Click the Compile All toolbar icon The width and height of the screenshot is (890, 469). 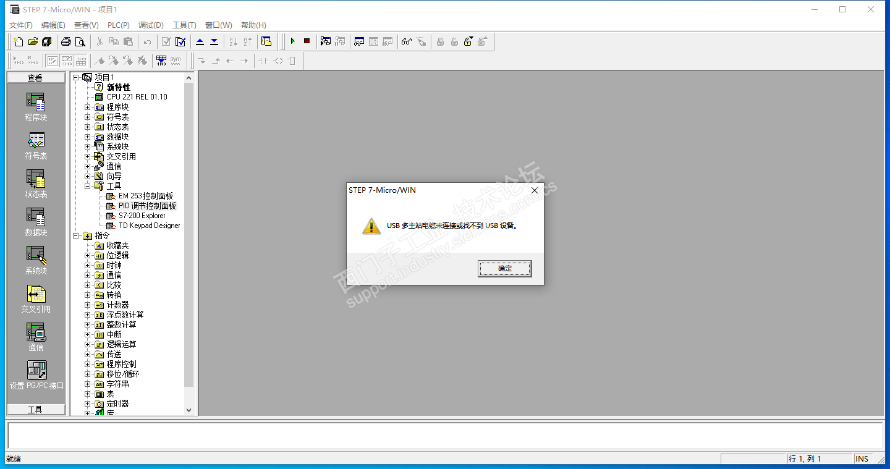coord(180,41)
